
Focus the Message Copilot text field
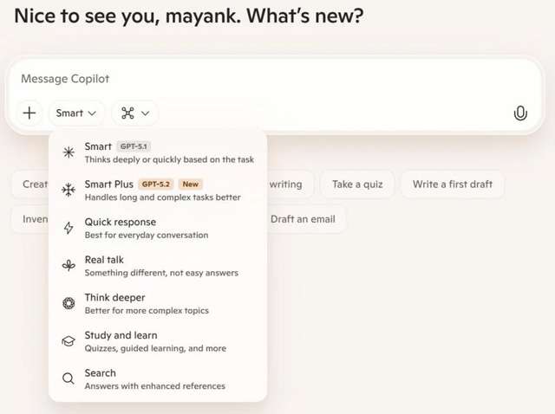260,79
